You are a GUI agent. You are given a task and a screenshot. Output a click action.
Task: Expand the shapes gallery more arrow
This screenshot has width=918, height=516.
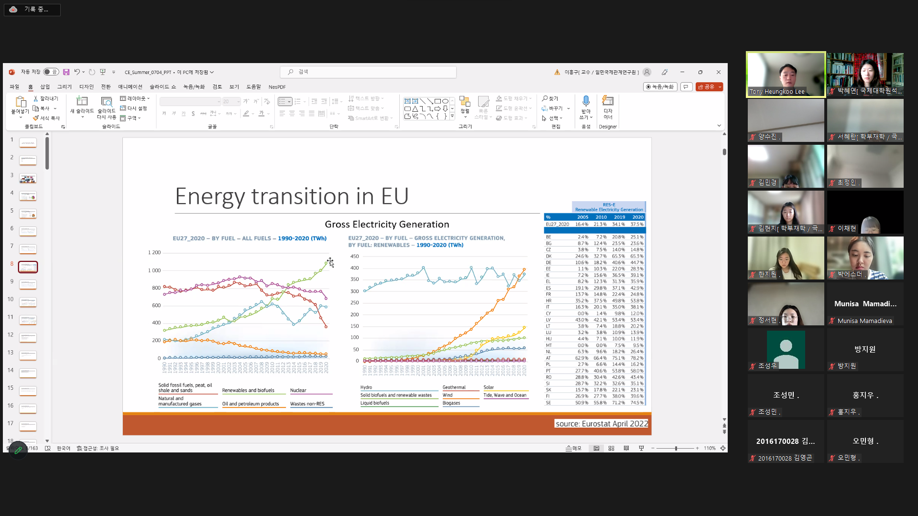point(452,116)
